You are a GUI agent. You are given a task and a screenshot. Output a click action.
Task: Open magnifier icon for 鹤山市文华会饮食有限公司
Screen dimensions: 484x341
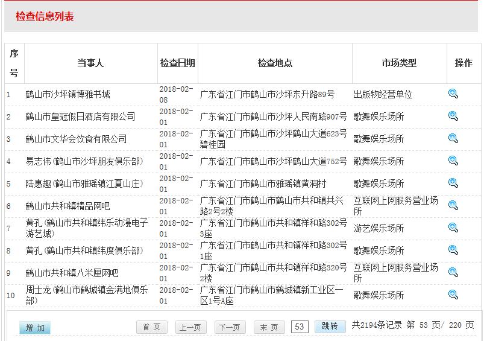(453, 138)
